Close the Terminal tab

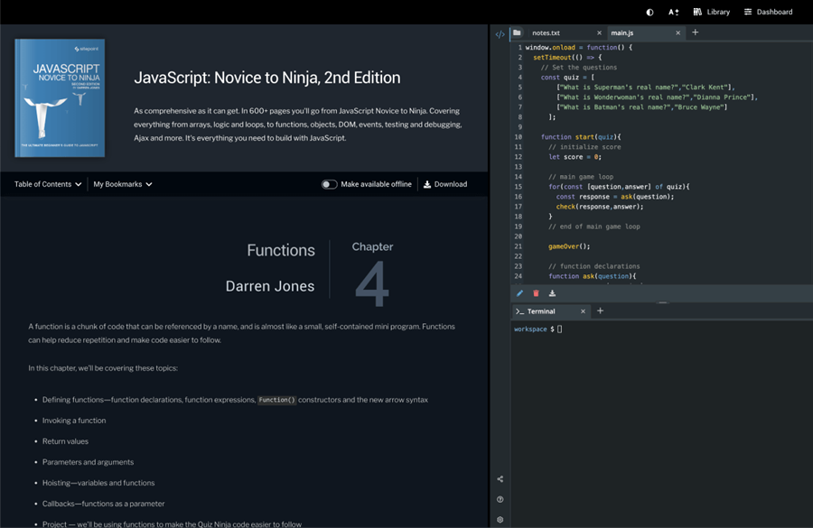click(x=583, y=311)
